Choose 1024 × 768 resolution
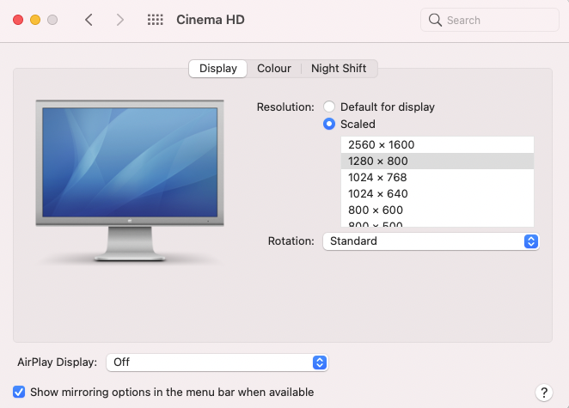 tap(437, 177)
